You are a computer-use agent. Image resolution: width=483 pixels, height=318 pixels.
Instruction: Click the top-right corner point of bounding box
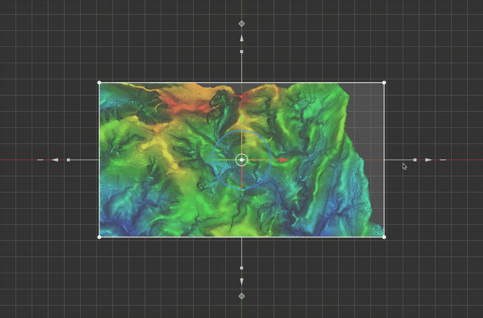pos(384,82)
